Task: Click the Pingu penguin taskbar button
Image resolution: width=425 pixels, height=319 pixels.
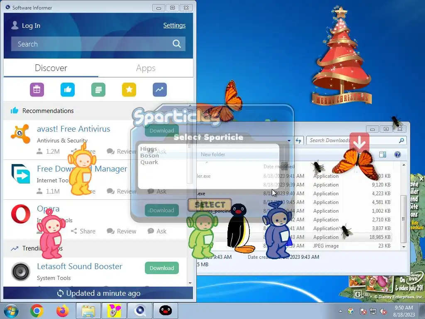Action: [166, 311]
